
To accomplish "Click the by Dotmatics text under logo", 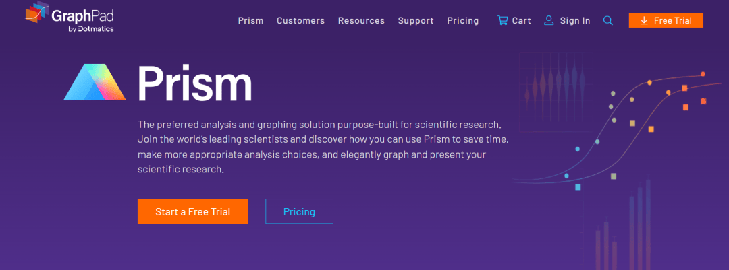I will click(90, 29).
